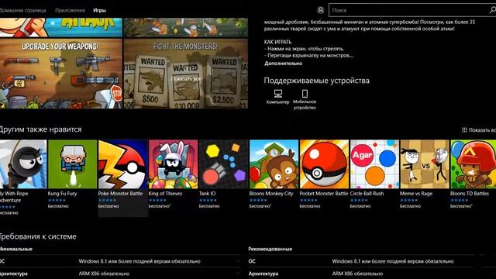The width and height of the screenshot is (496, 279).
Task: Focus the Поиск search field
Action: click(412, 10)
